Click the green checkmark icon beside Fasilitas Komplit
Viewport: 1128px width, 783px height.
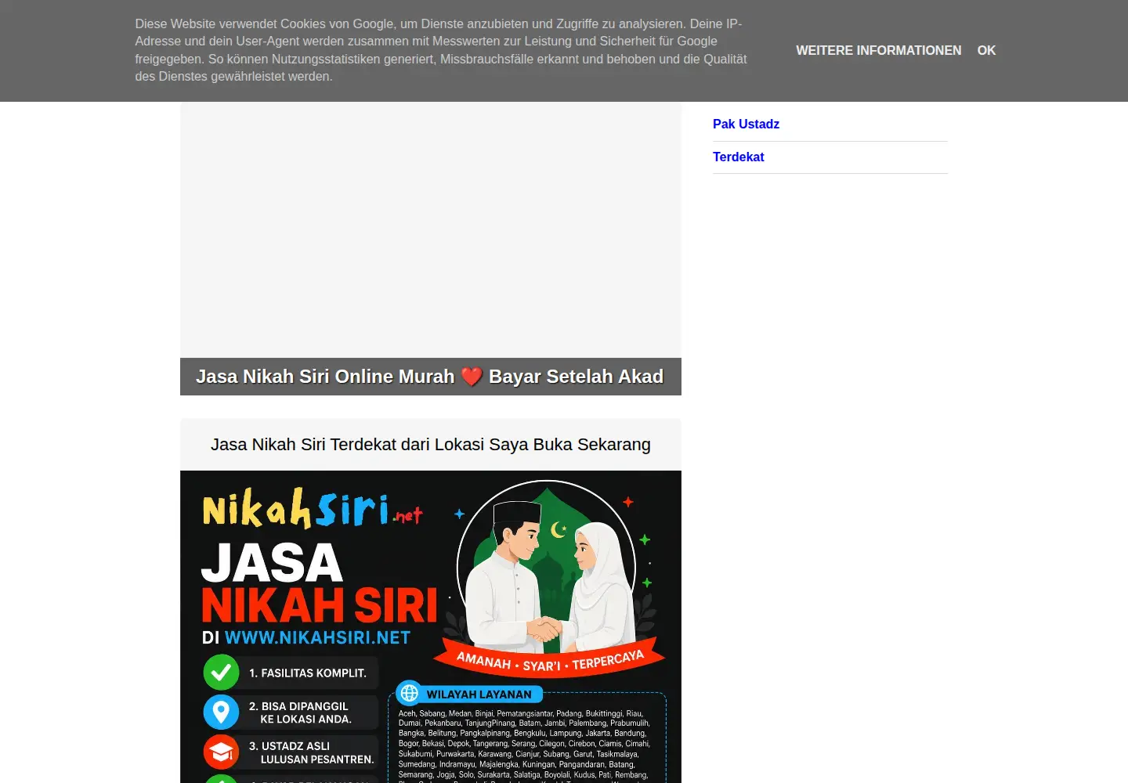[221, 672]
